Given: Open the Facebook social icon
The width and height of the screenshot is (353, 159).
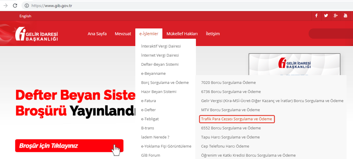Looking at the screenshot, I should click(316, 16).
